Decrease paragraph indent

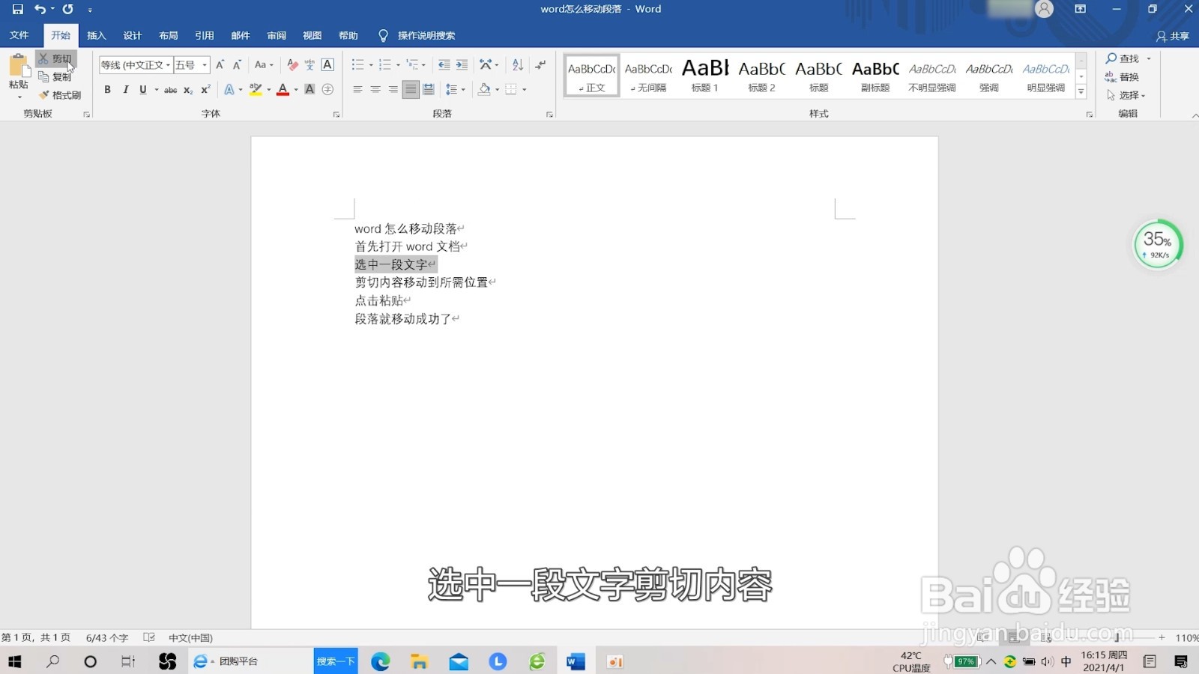coord(444,65)
